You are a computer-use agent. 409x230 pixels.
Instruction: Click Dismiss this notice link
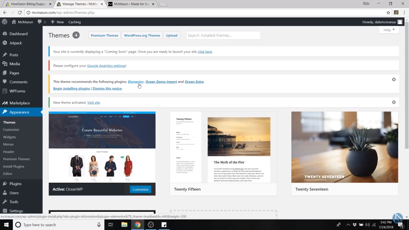107,88
